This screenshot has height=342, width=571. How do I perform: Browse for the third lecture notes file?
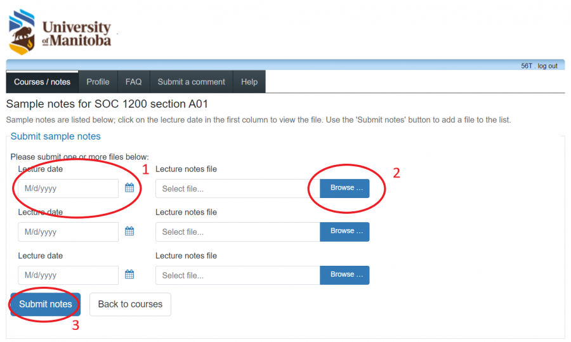click(x=345, y=275)
